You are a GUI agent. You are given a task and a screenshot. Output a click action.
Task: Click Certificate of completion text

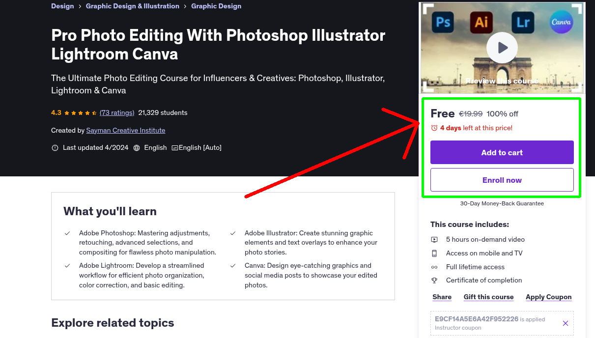[x=484, y=281]
